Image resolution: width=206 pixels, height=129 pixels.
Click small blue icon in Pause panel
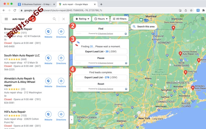click(126, 63)
